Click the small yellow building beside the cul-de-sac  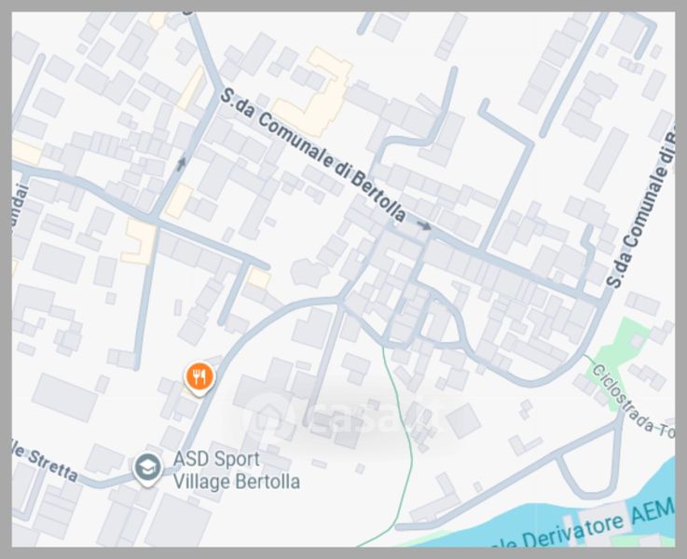coord(258,279)
